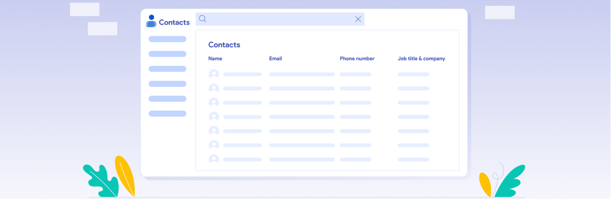613x199 pixels.
Task: Select the fourth contact's avatar icon
Action: coord(214,117)
